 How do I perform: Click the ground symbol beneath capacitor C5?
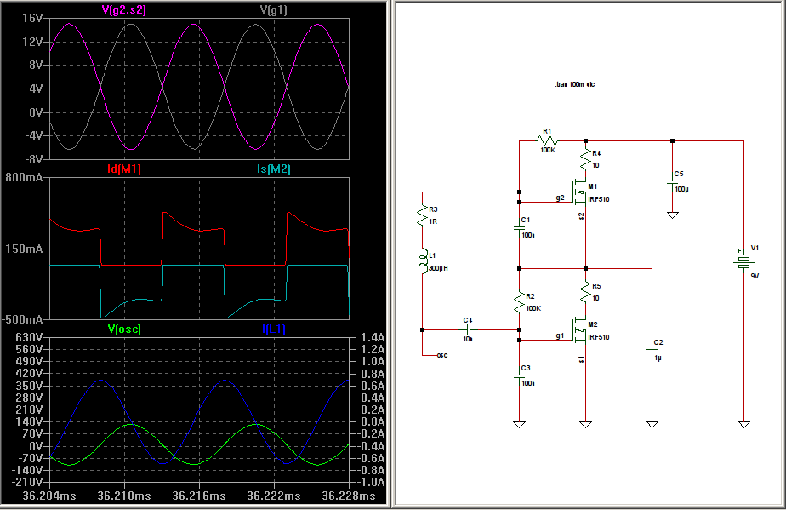click(x=672, y=215)
